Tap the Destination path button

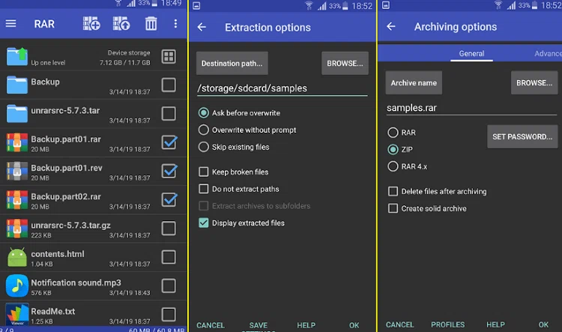(232, 64)
